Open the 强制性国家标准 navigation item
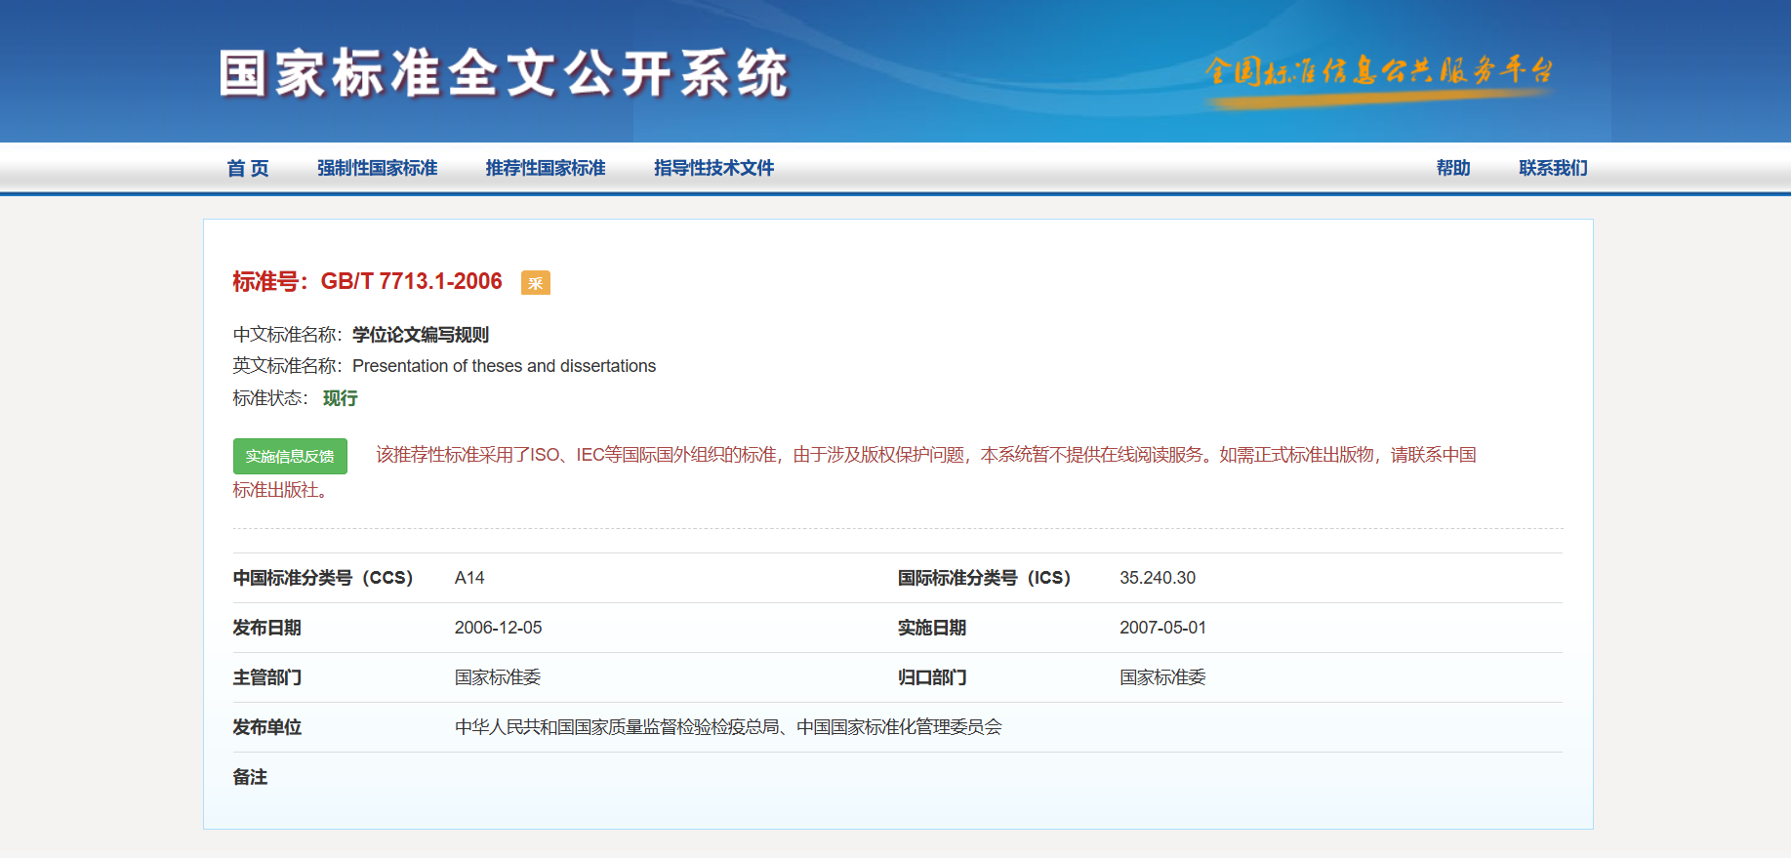Screen dimensions: 1791x858 [377, 168]
